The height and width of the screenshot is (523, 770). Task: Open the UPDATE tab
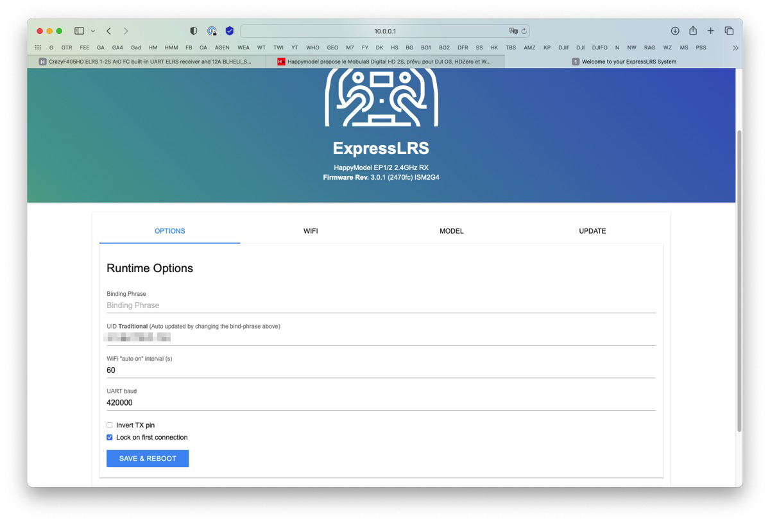point(592,231)
